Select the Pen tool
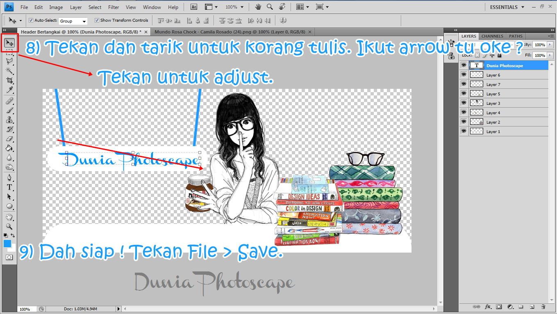This screenshot has width=557, height=314. pyautogui.click(x=10, y=178)
